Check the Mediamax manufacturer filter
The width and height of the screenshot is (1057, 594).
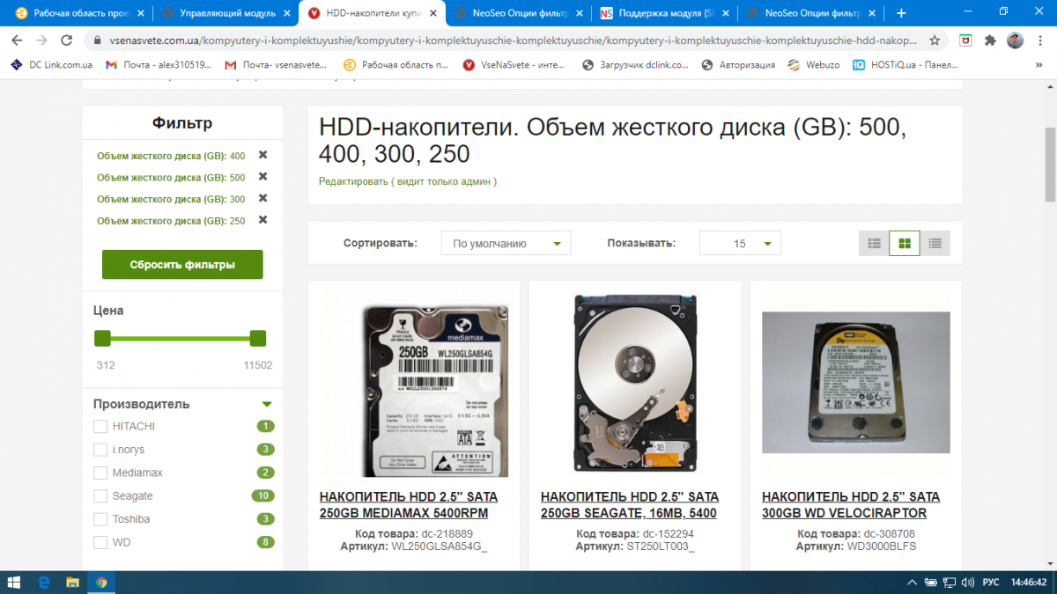coord(100,473)
